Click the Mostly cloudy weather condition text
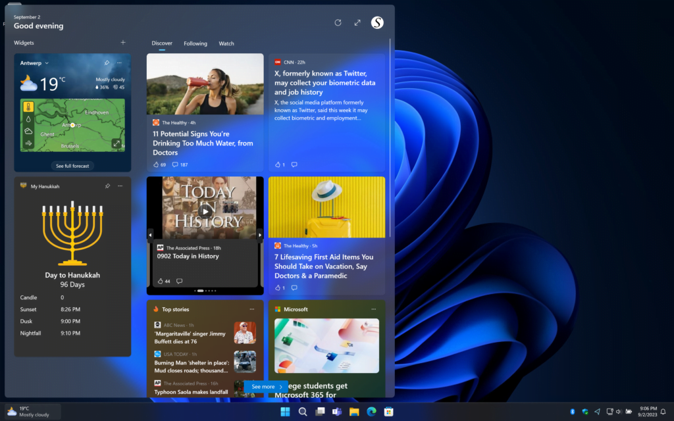 point(110,80)
